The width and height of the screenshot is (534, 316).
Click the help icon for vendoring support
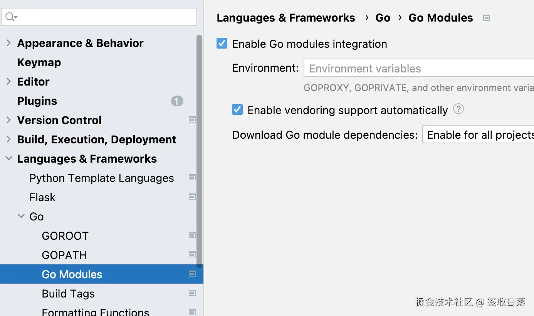(458, 109)
